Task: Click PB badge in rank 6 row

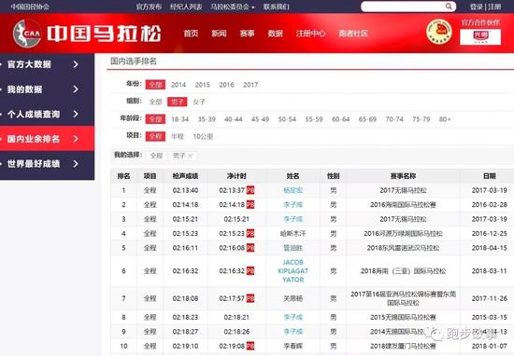Action: tap(250, 271)
